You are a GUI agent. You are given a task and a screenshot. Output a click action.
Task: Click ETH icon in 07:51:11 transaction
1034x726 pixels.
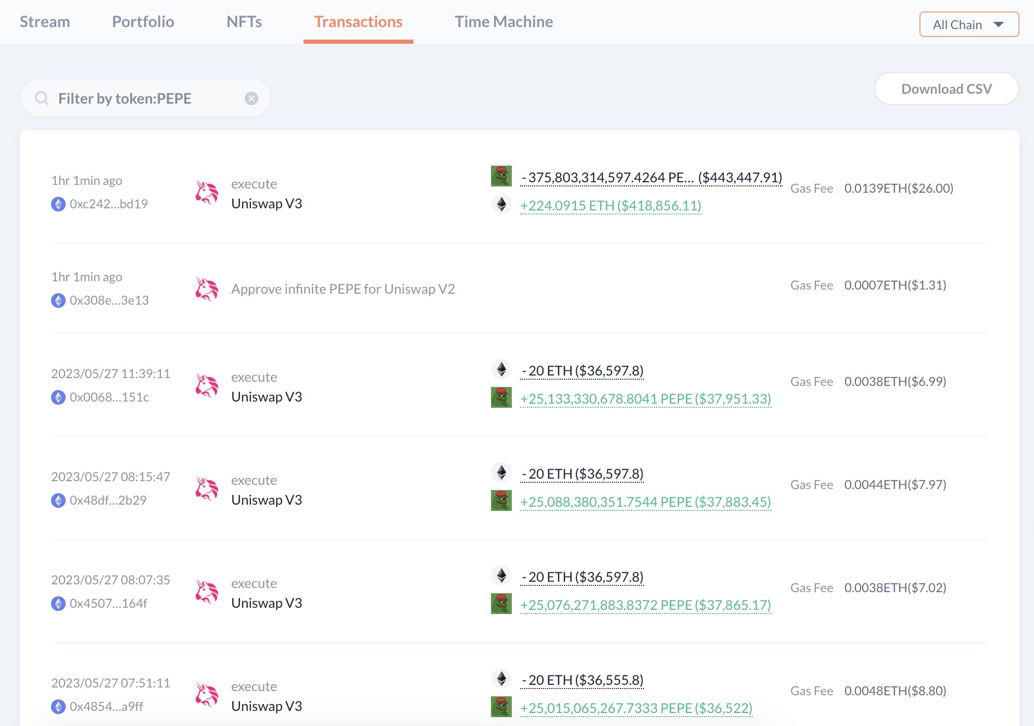point(501,679)
